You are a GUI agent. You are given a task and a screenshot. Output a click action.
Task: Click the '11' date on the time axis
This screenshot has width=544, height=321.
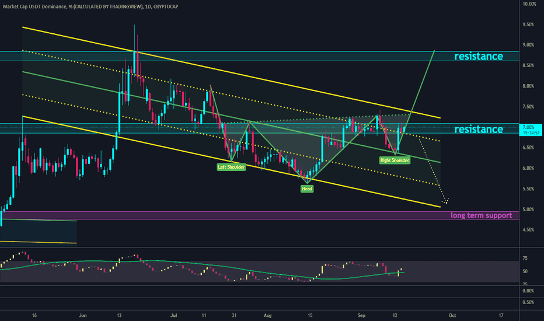[204, 315]
